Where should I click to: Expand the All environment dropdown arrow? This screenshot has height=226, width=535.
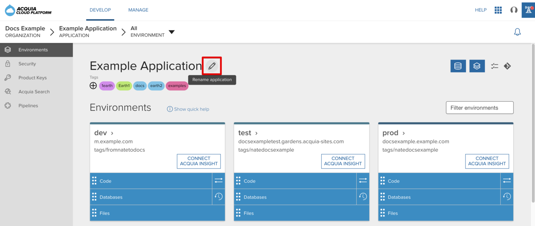click(x=172, y=32)
